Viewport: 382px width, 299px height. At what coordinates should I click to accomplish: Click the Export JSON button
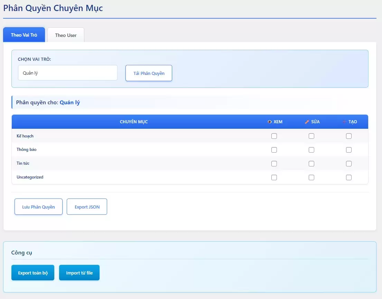pos(87,207)
